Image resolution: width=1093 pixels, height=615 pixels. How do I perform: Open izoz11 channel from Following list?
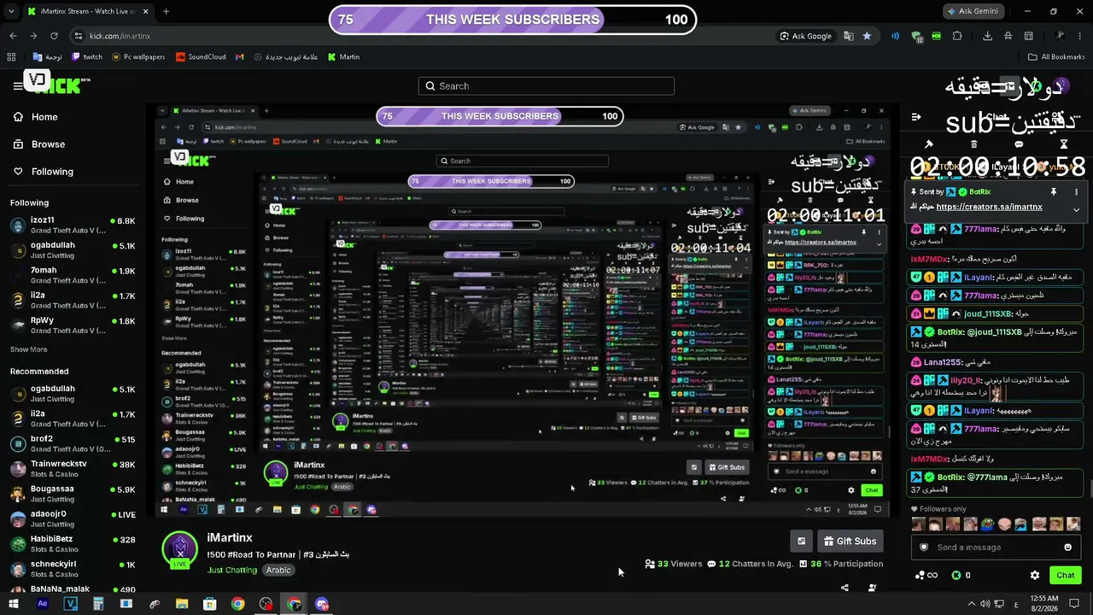click(x=73, y=225)
